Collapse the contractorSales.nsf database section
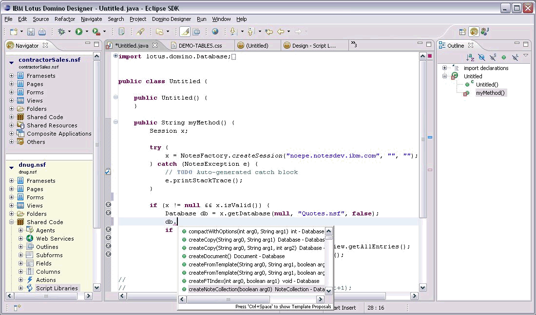The image size is (536, 315). [11, 62]
